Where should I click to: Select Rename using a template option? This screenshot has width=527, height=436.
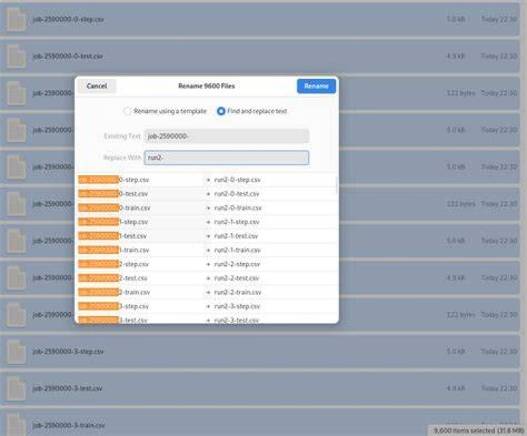click(127, 111)
